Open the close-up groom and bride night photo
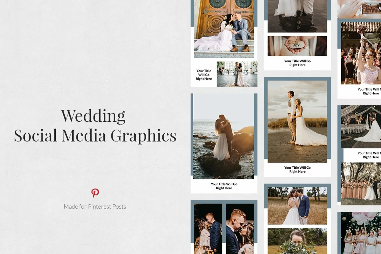381x254 pixels. 240,229
